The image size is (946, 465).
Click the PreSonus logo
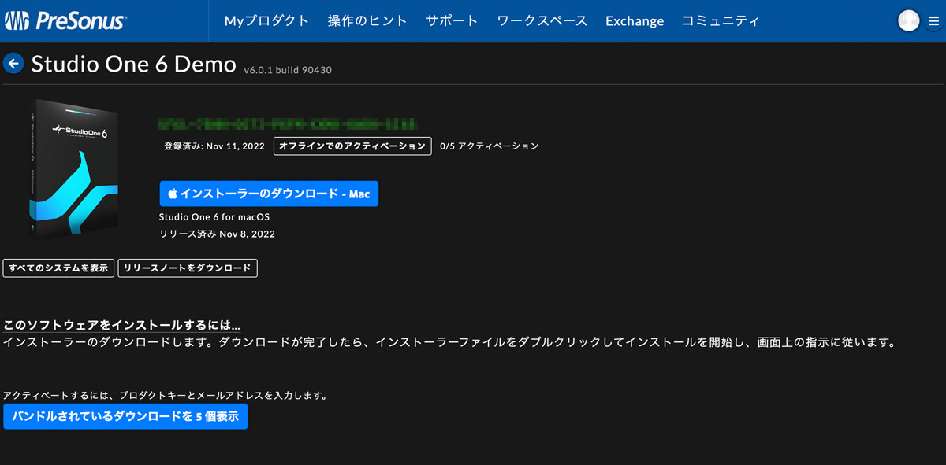(65, 20)
